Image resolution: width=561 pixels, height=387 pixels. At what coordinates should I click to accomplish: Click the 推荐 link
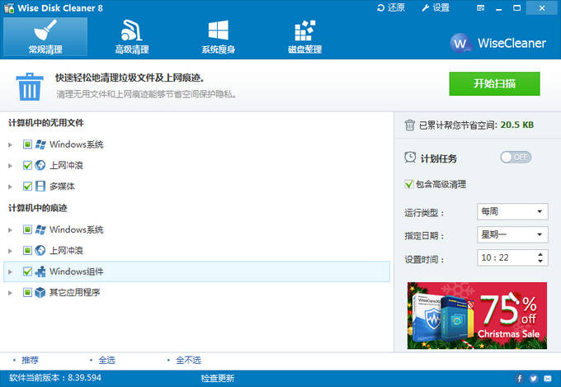click(x=30, y=360)
